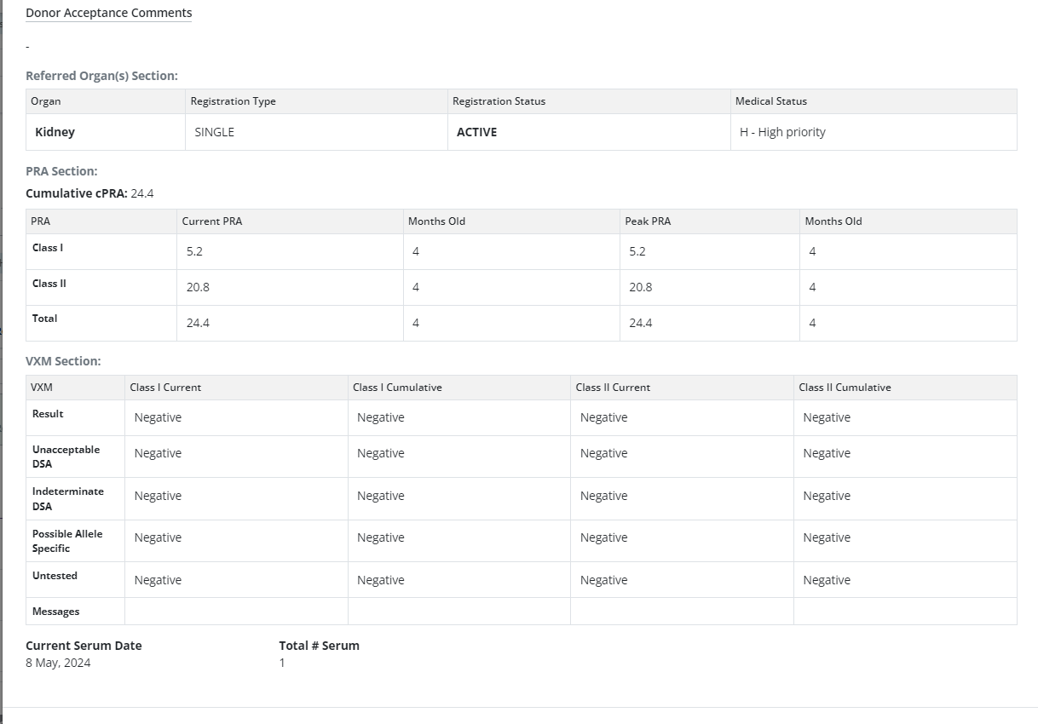Viewport: 1038px width, 724px height.
Task: Click the ACTIVE registration status value
Action: [476, 132]
